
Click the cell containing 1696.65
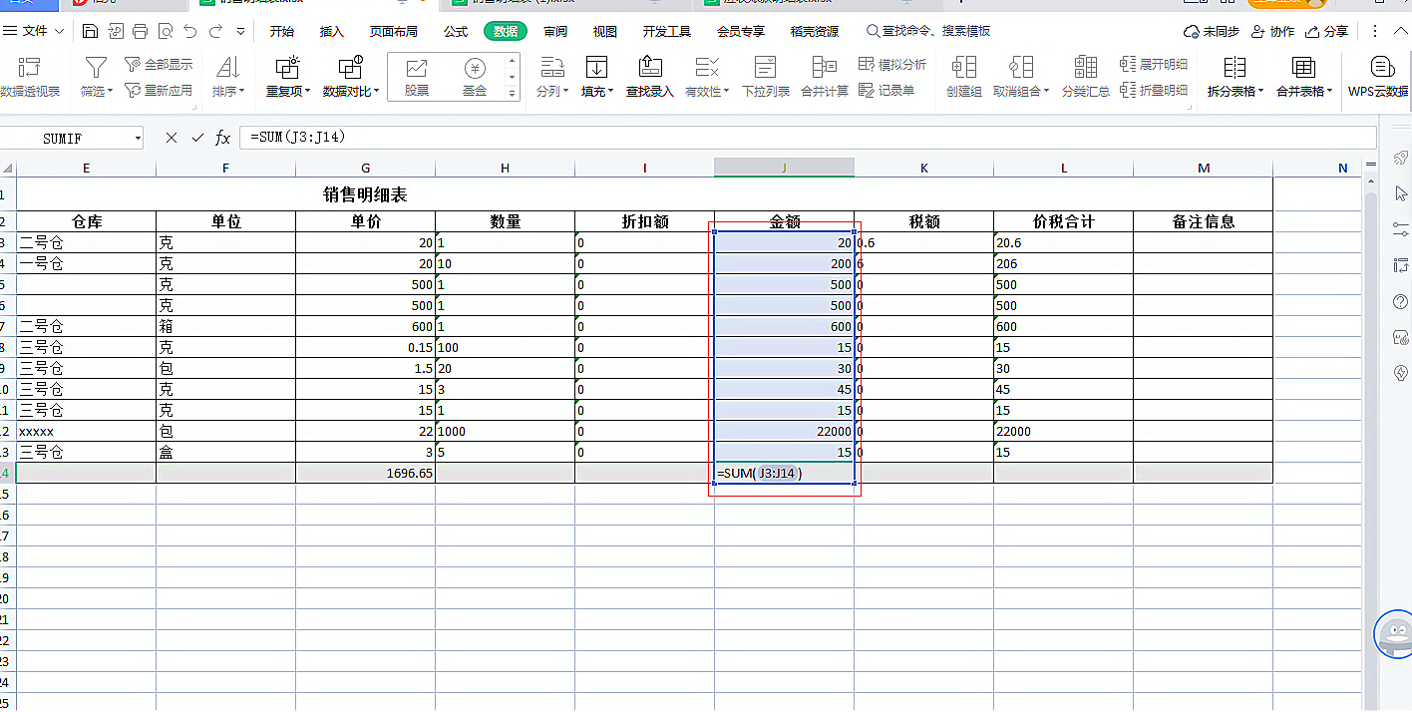pos(365,474)
